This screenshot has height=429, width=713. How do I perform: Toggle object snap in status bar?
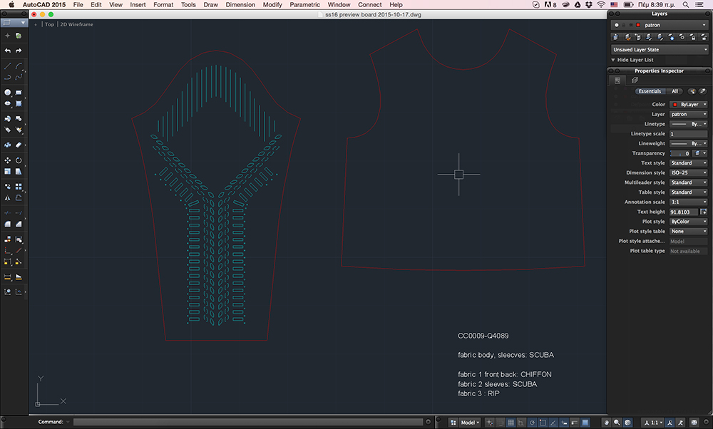tap(543, 423)
